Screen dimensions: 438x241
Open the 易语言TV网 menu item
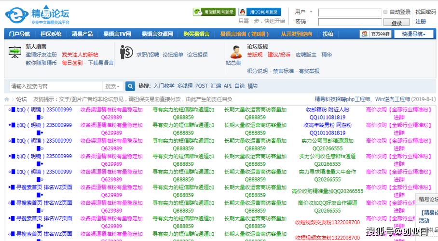point(117,34)
